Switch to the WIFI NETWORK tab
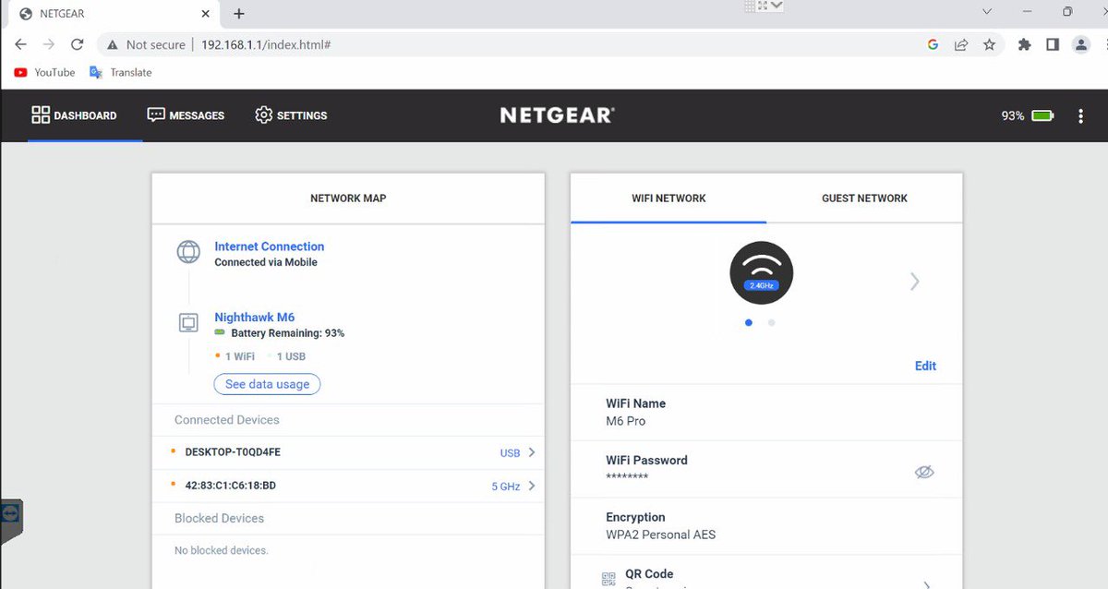This screenshot has height=589, width=1108. click(x=668, y=198)
